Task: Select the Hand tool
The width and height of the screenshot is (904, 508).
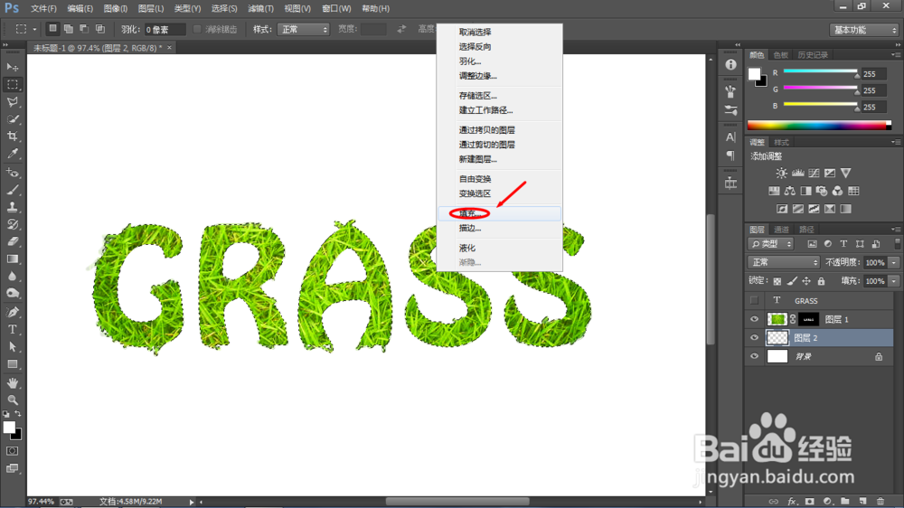Action: click(x=12, y=383)
